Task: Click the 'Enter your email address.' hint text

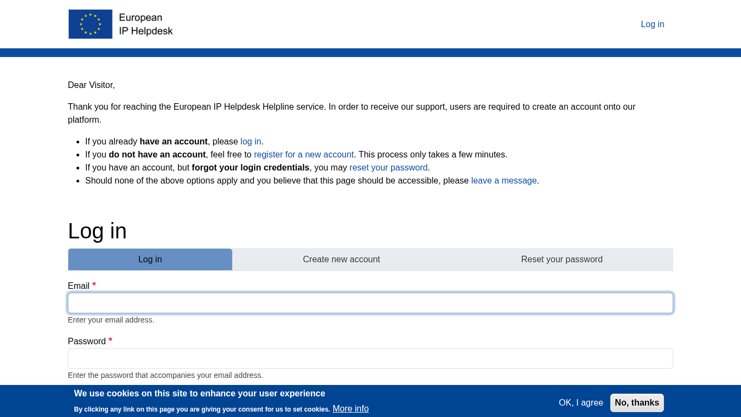Action: pyautogui.click(x=111, y=320)
